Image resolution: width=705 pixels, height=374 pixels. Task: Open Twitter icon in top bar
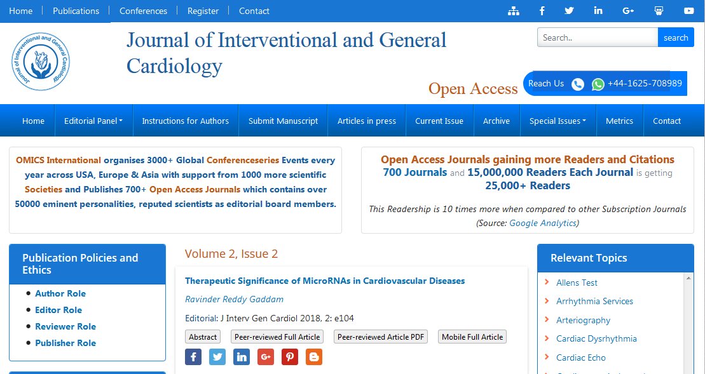point(569,11)
